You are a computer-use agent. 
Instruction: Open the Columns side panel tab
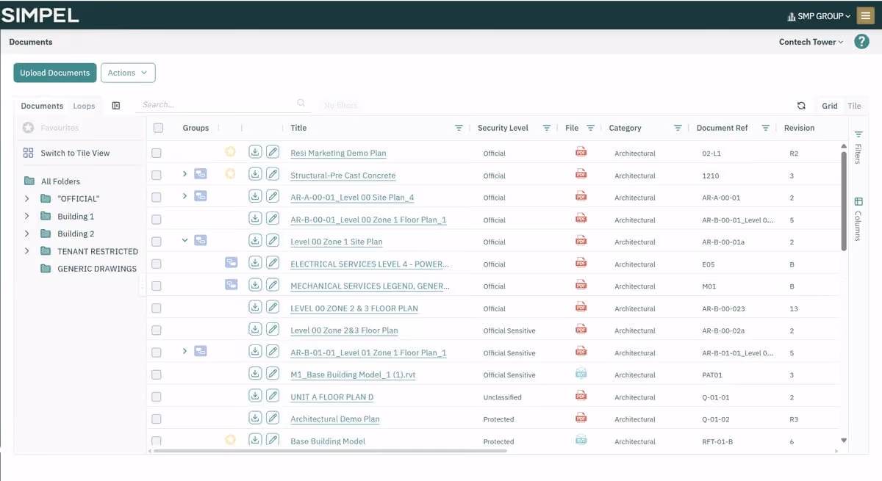(858, 220)
